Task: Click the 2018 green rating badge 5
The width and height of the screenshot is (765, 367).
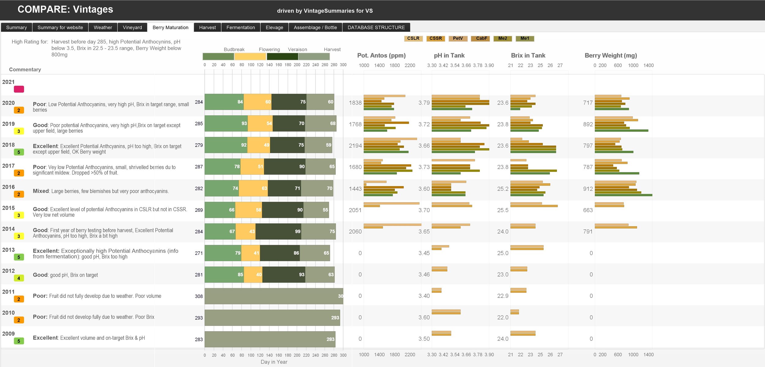Action: tap(19, 152)
